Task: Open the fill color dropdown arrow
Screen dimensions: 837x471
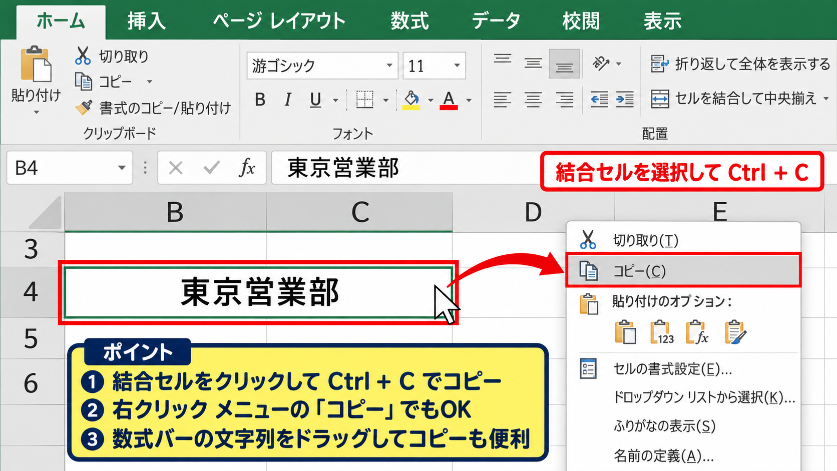Action: point(431,100)
